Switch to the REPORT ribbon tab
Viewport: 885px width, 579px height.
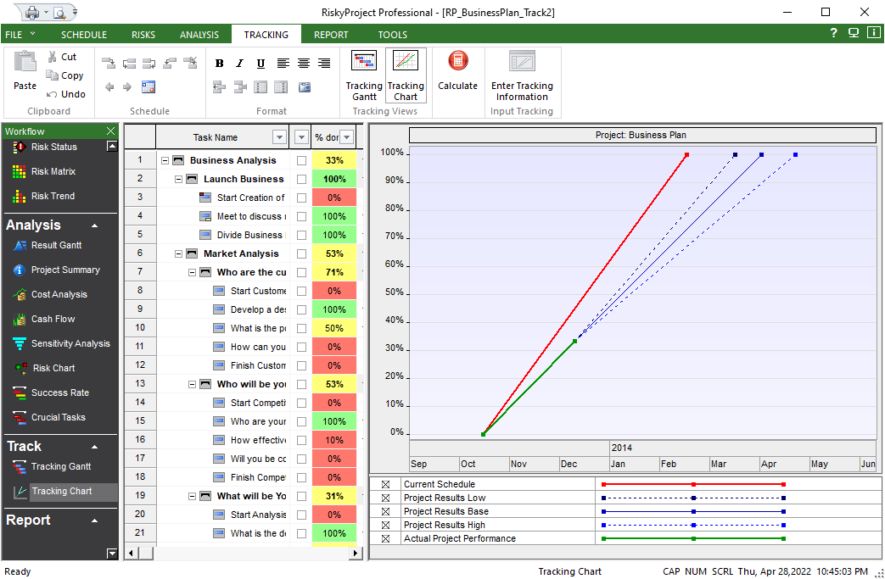pos(331,35)
